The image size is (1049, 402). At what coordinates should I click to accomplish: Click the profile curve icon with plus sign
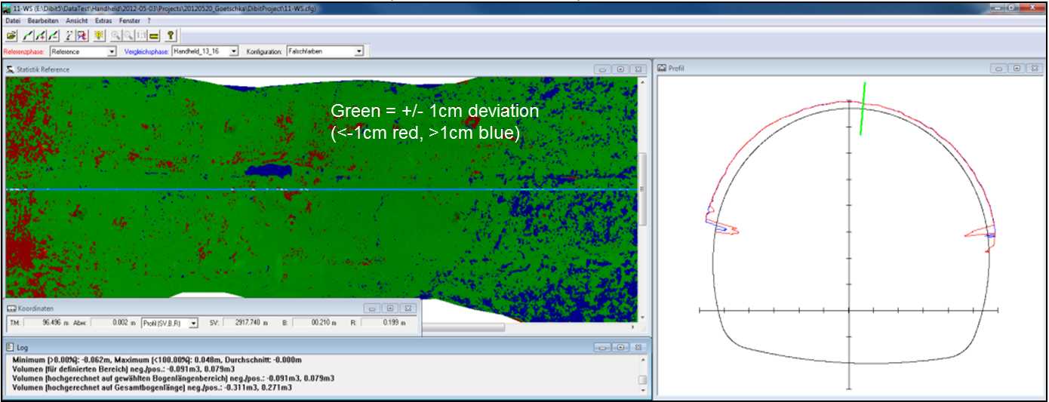tap(41, 35)
